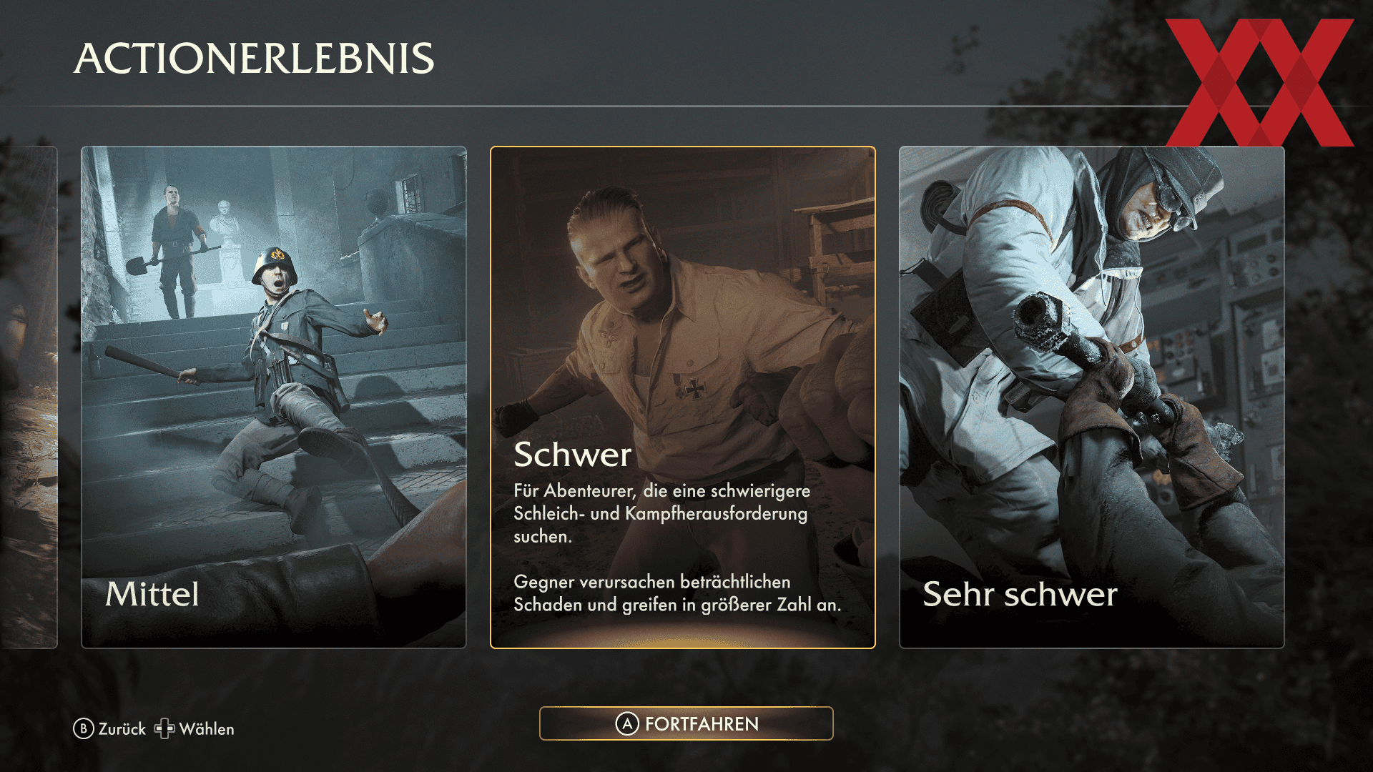The image size is (1373, 772).
Task: Click the Wählen hint label
Action: point(207,729)
